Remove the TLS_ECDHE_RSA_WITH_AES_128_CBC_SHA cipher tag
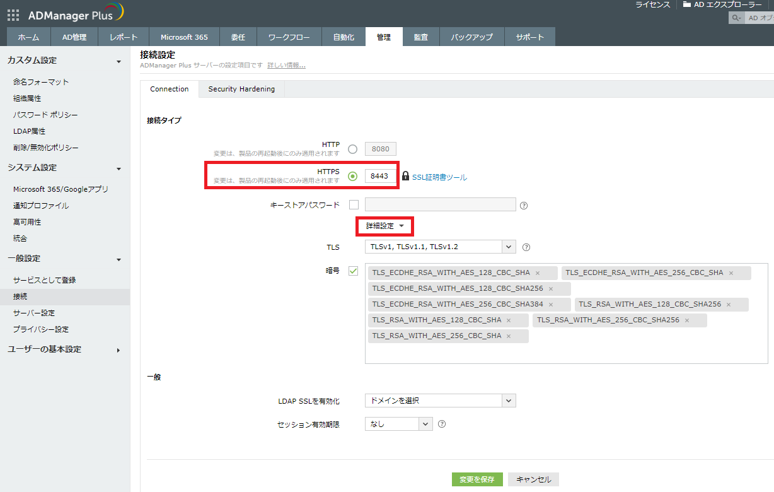This screenshot has width=774, height=492. (537, 273)
